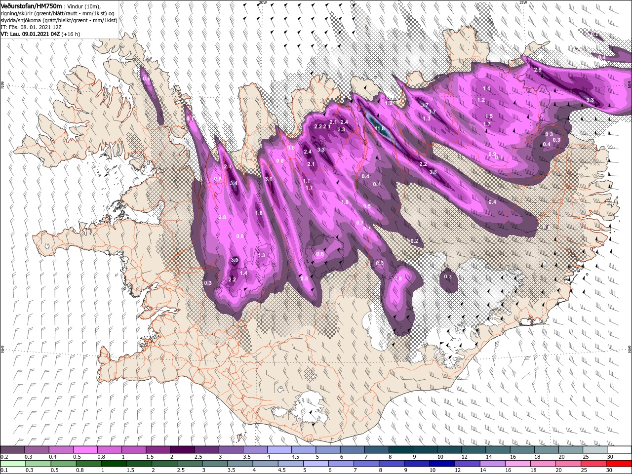The width and height of the screenshot is (632, 474).
Task: Click the 2.3 precipitation value
Action: 341,129
